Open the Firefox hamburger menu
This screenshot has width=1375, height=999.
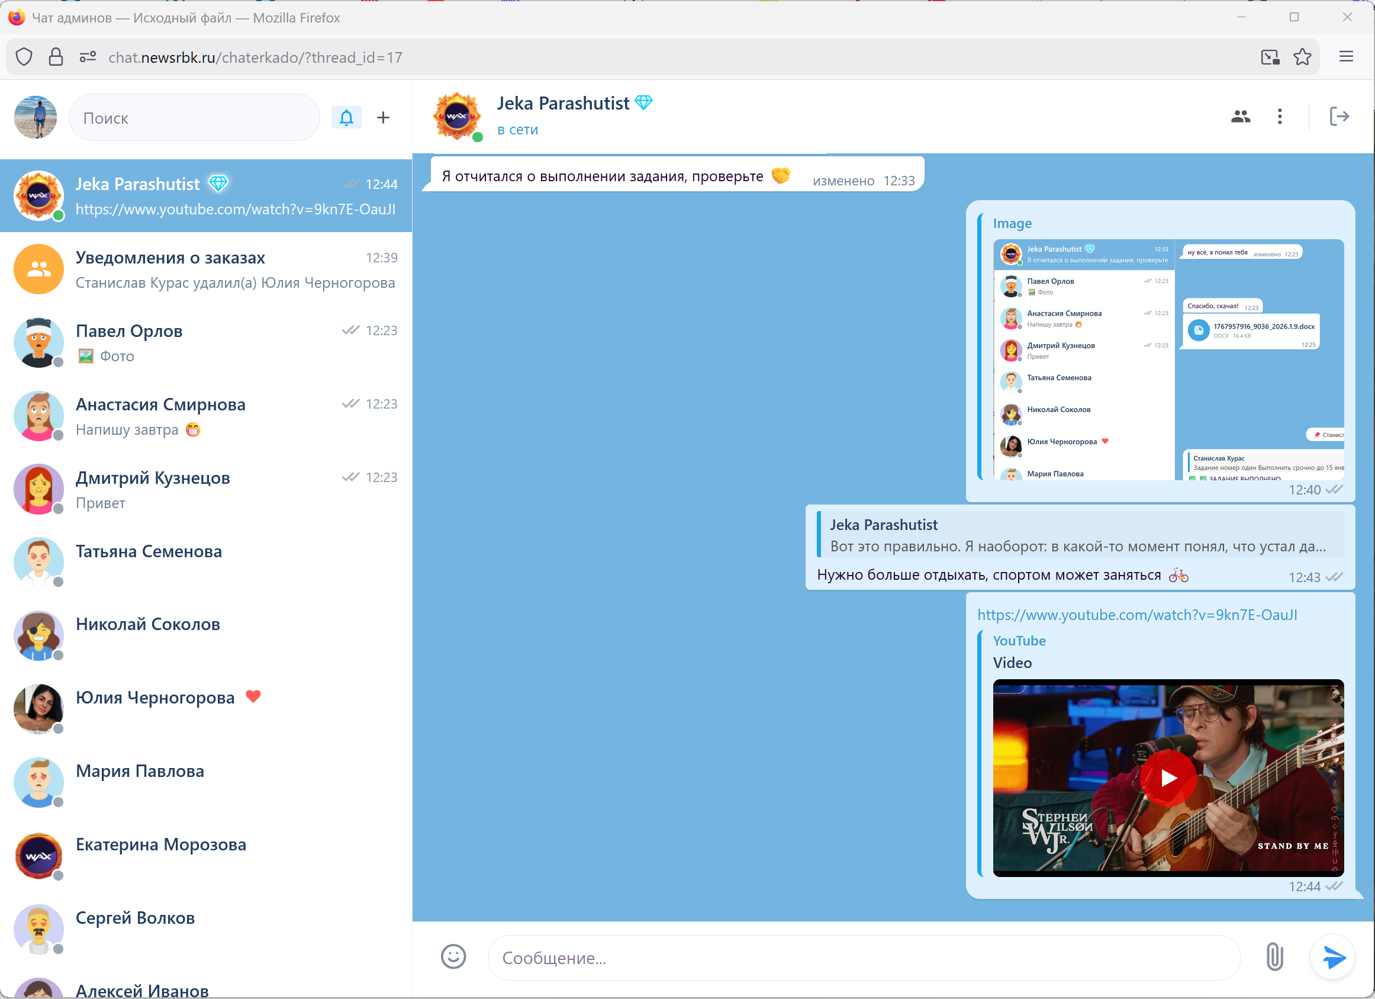(x=1346, y=56)
